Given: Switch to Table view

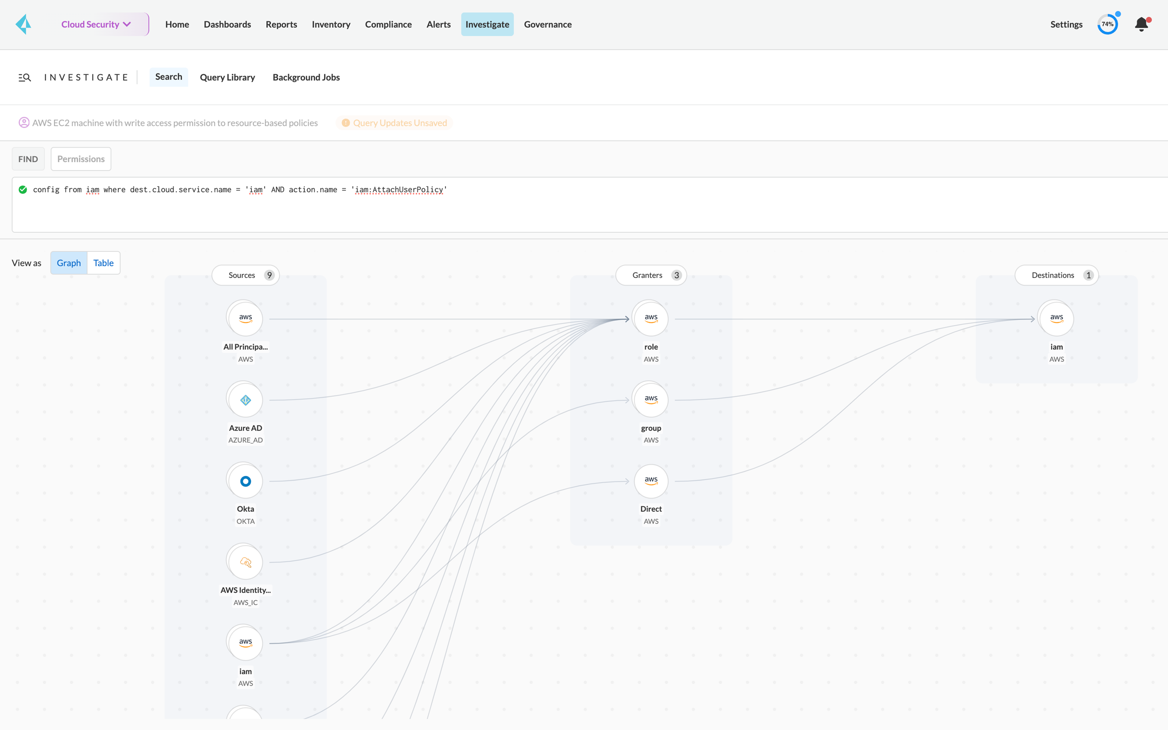Looking at the screenshot, I should tap(103, 262).
